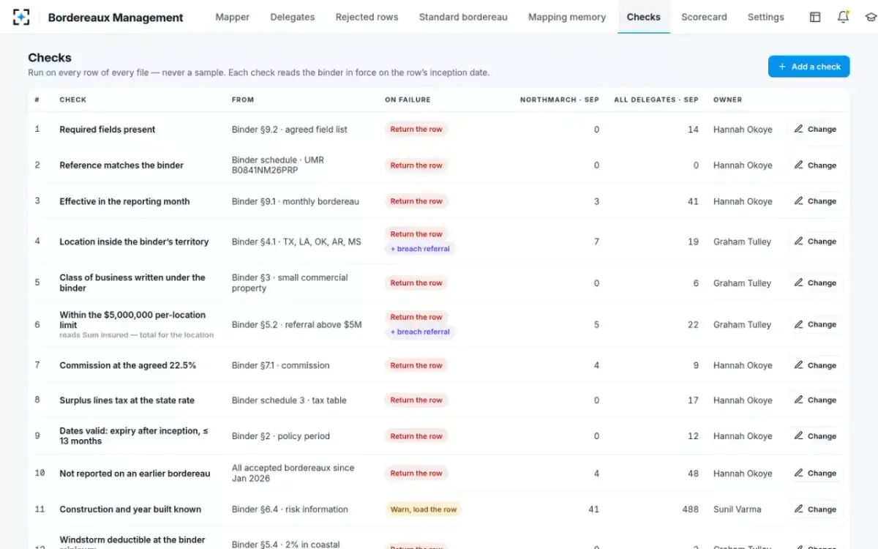Image resolution: width=878 pixels, height=549 pixels.
Task: Click the Northmarch · Sep column header
Action: point(560,100)
